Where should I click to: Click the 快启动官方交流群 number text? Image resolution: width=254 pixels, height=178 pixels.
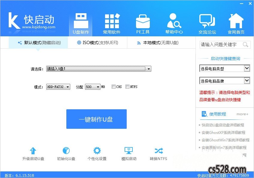pos(223,175)
